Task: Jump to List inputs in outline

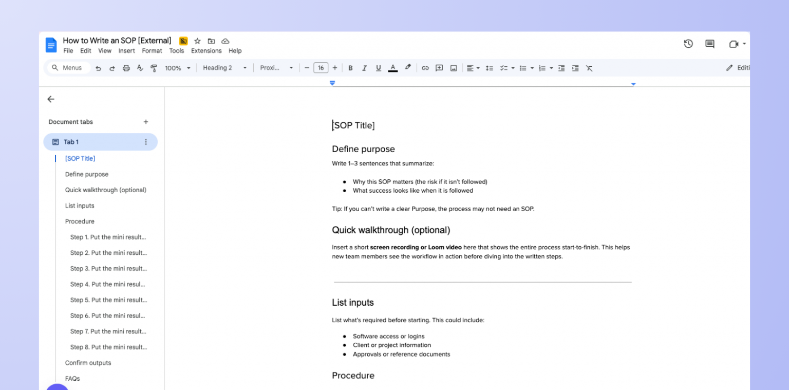Action: click(x=80, y=206)
